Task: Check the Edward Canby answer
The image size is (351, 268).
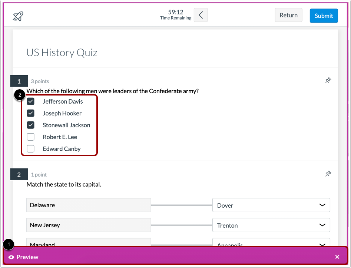Action: tap(30, 148)
